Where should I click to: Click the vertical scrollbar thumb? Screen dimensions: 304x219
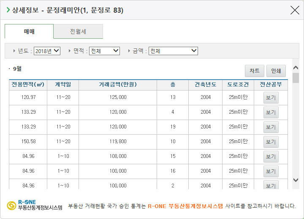coord(296,78)
